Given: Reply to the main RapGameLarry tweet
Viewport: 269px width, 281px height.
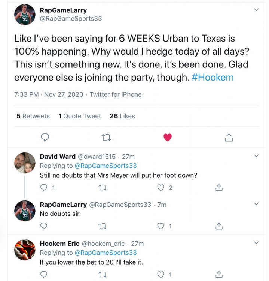Looking at the screenshot, I should [x=45, y=138].
